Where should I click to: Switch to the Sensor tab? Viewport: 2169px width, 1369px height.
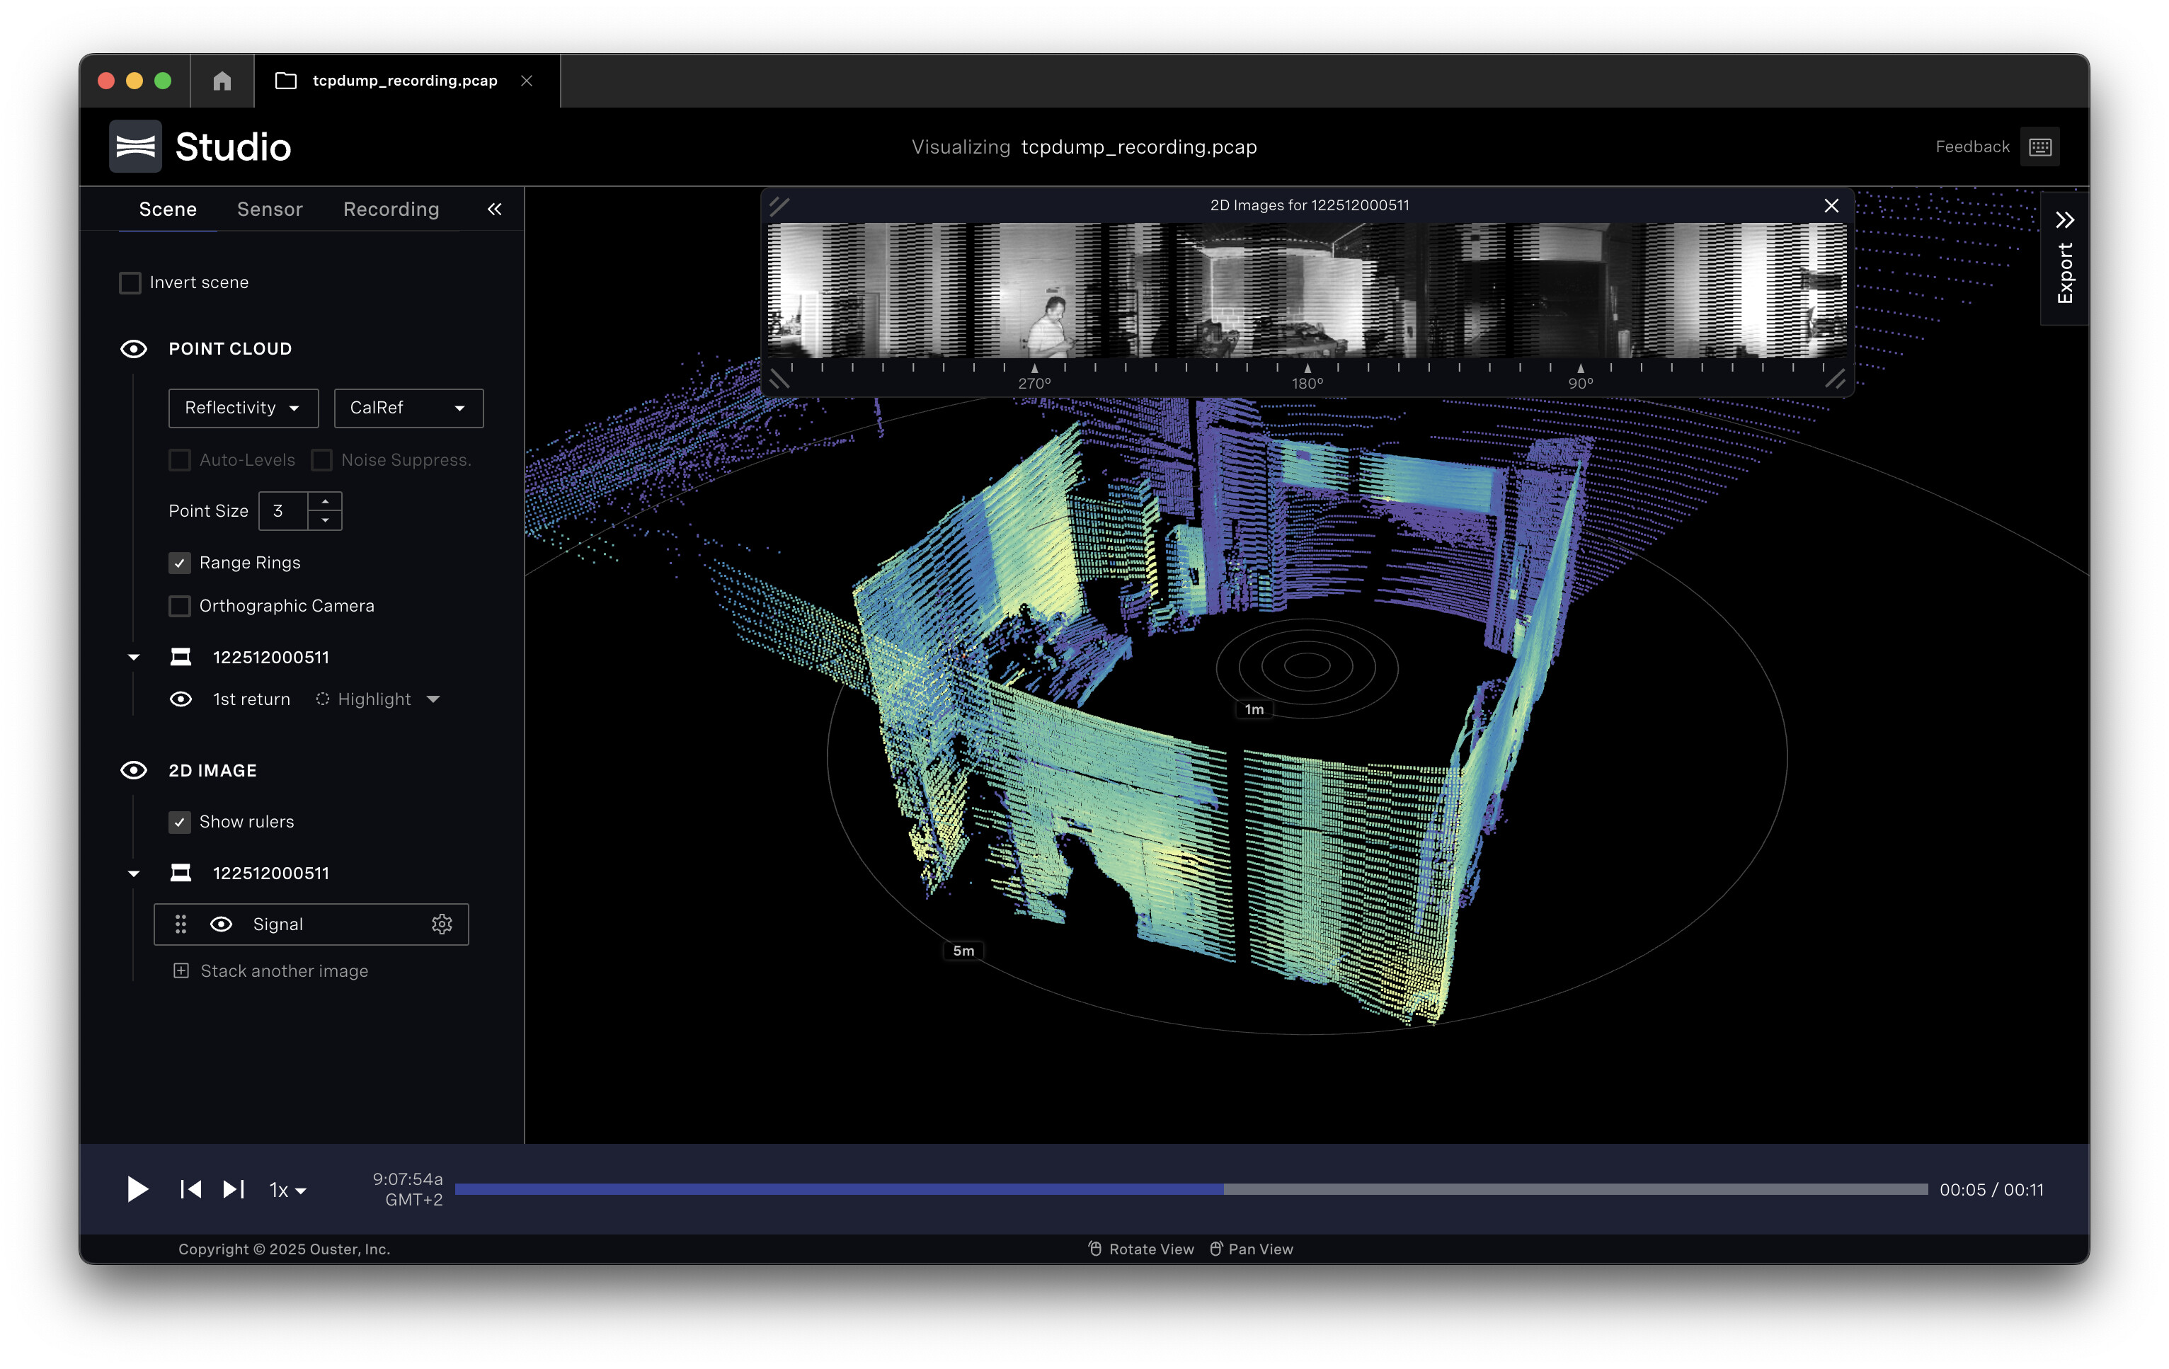[269, 209]
